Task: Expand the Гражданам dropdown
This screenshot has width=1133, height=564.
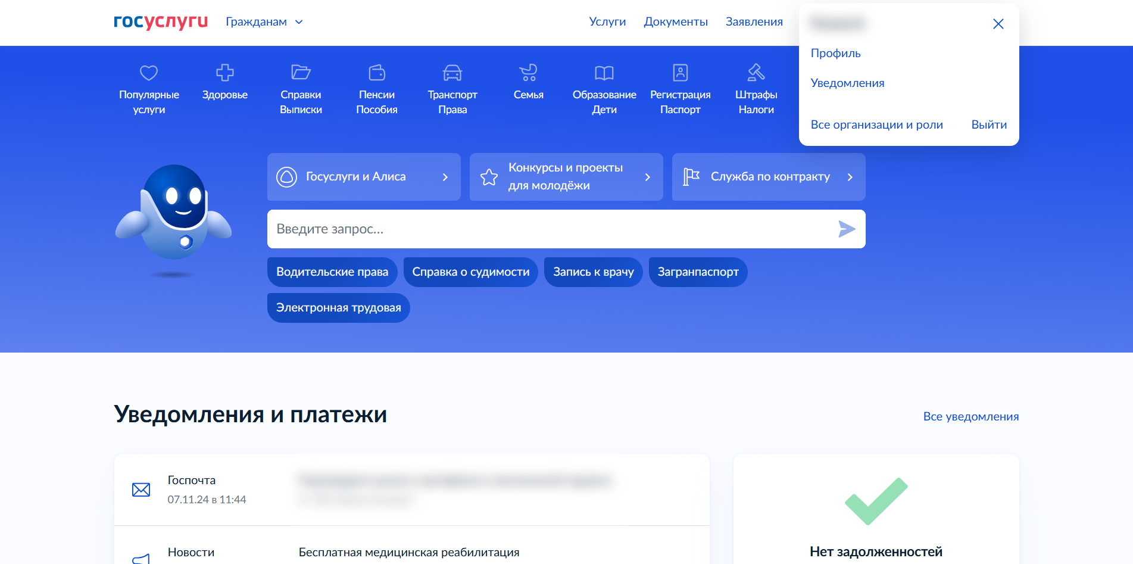Action: (x=264, y=22)
